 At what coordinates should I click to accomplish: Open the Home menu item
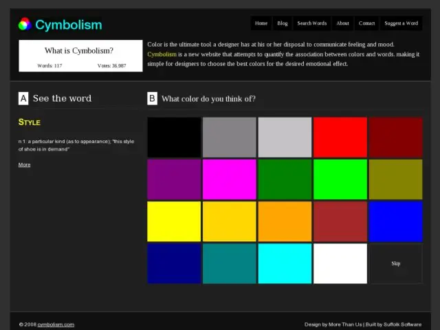click(261, 23)
